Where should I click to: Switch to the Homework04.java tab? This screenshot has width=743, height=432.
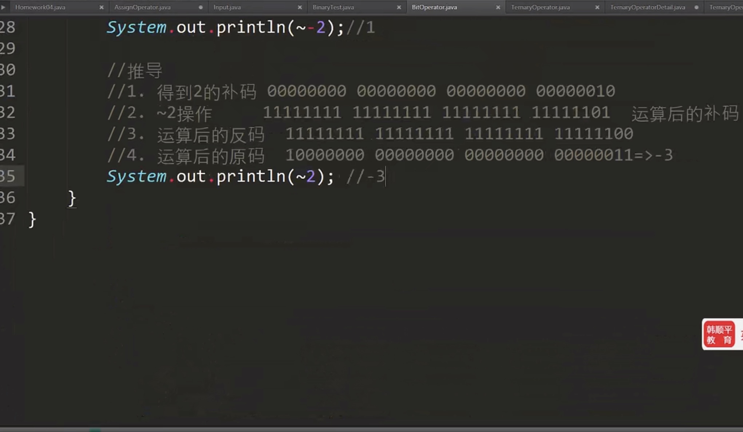tap(40, 7)
